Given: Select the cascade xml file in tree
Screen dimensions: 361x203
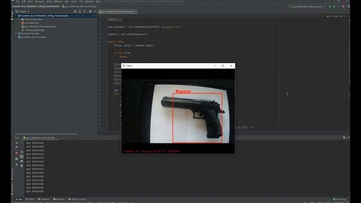Looking at the screenshot, I should (30, 23).
